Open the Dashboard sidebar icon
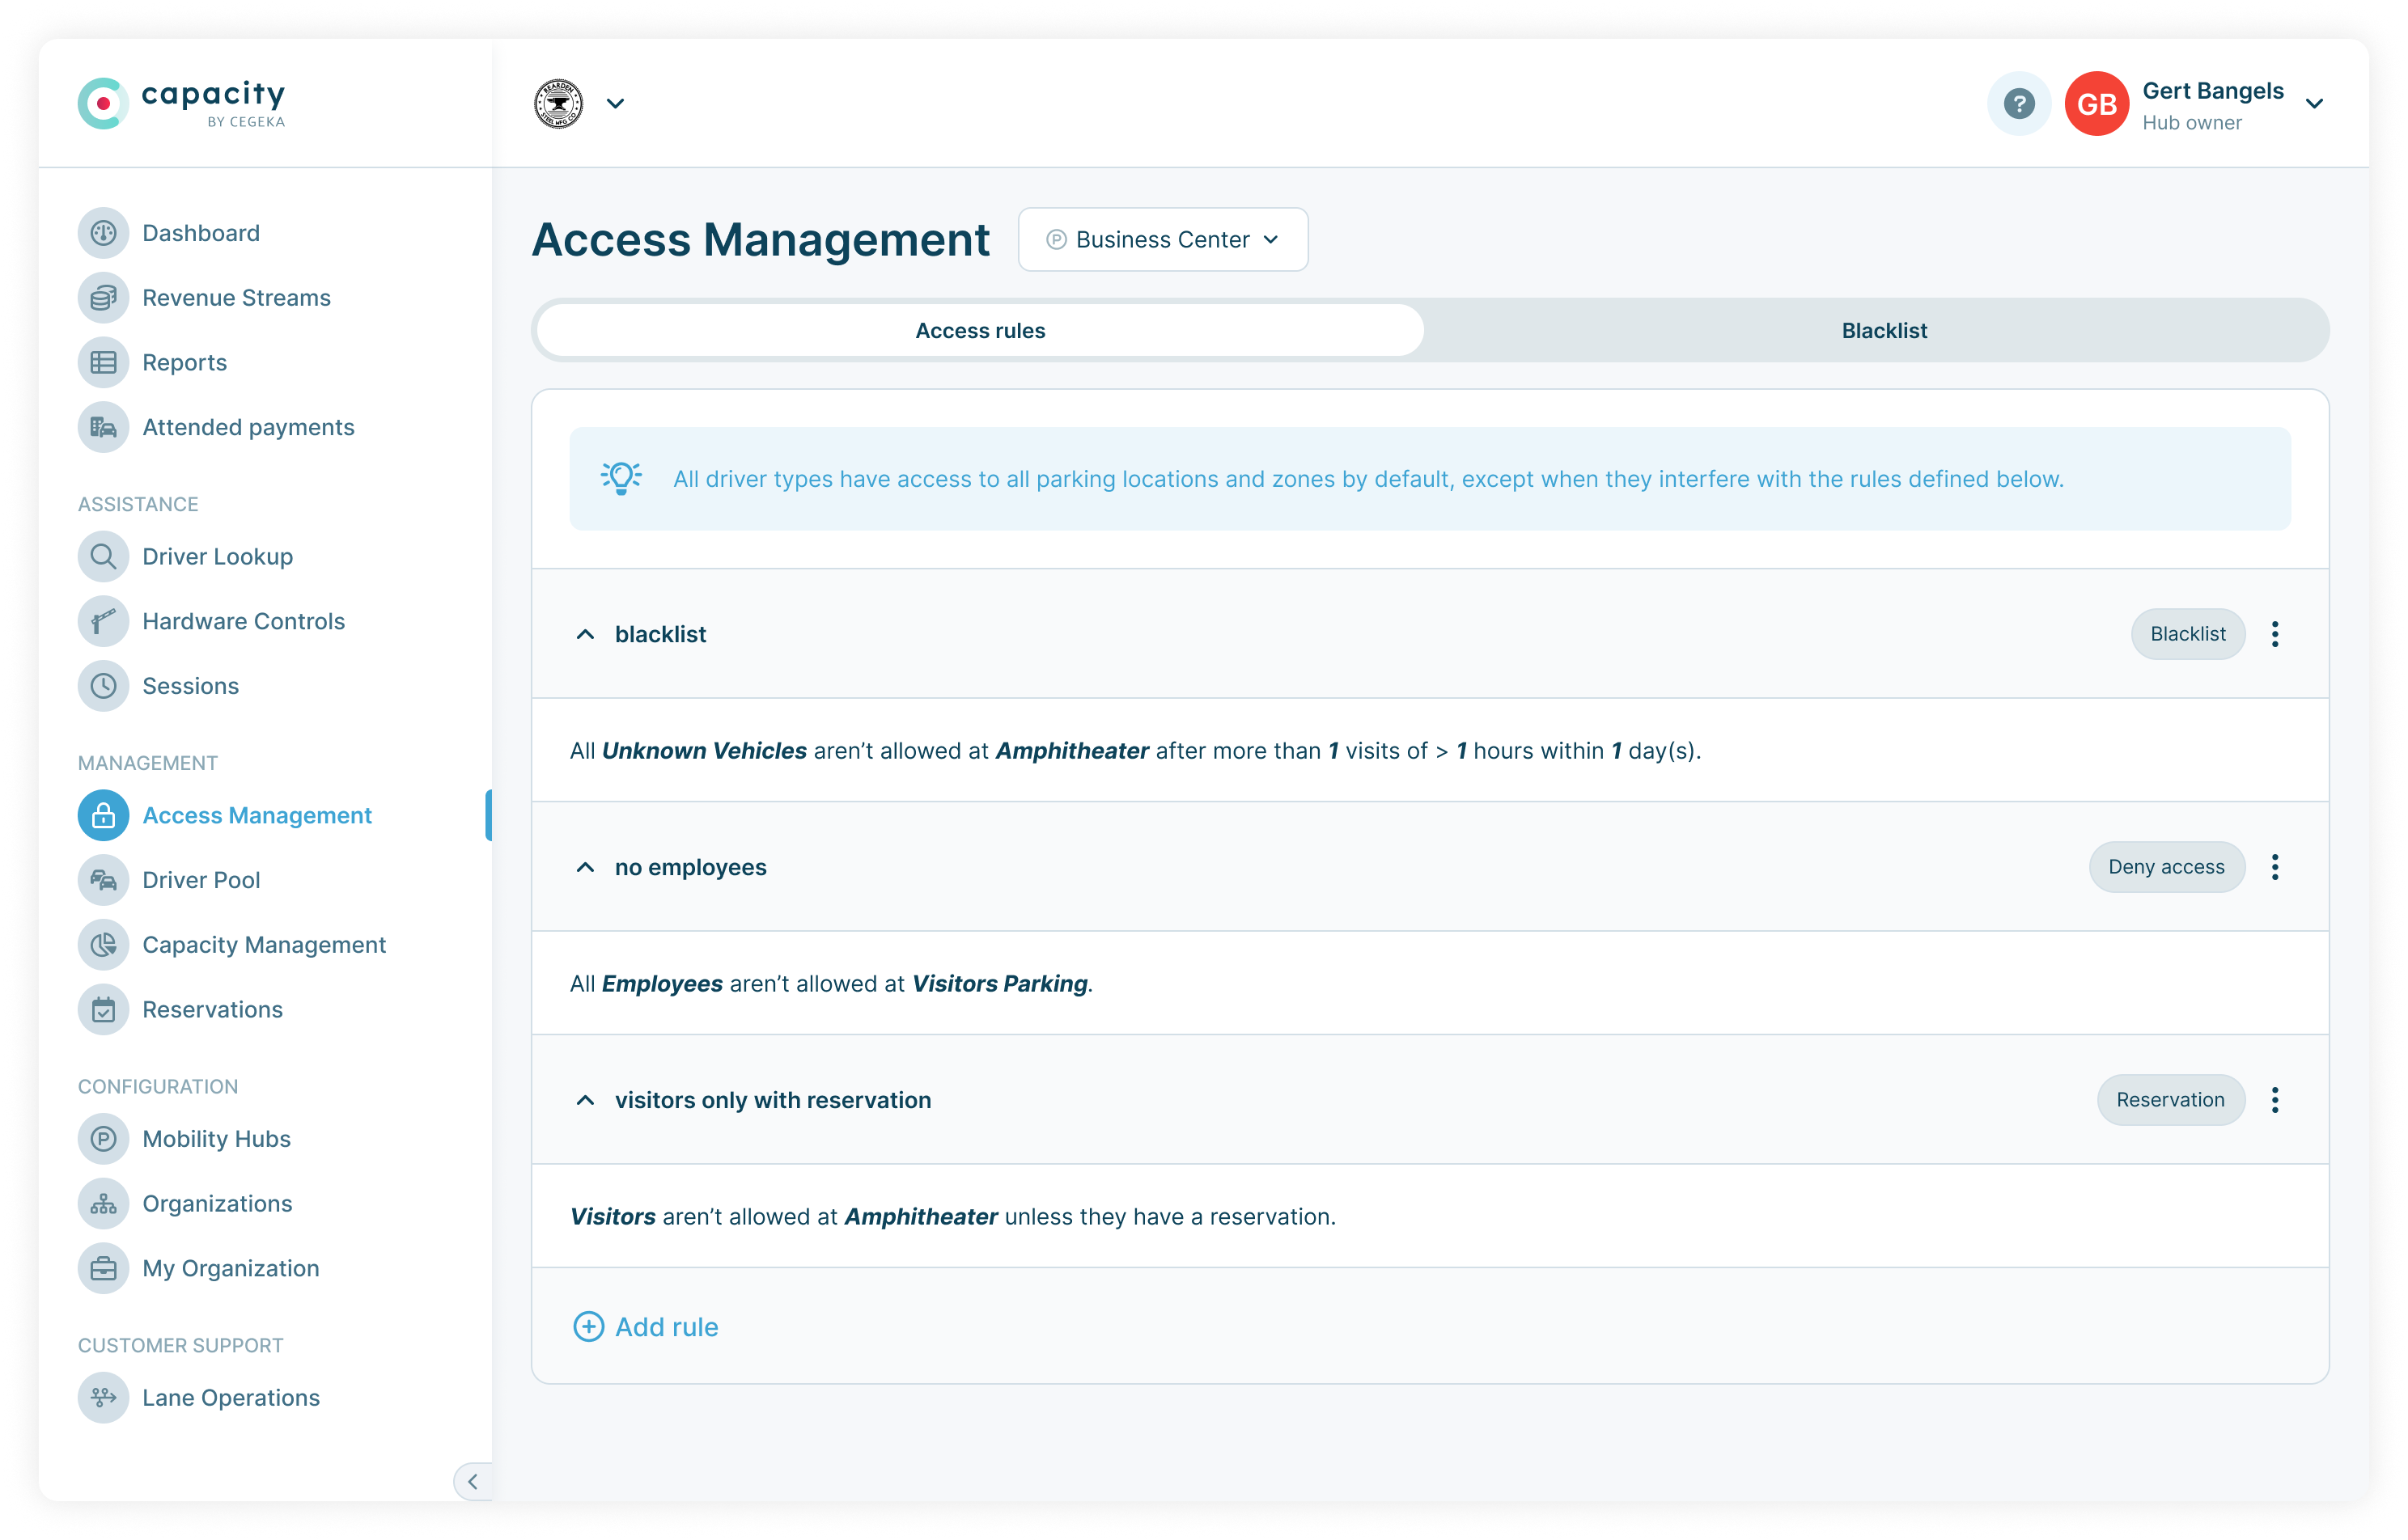The image size is (2408, 1540). 103,233
